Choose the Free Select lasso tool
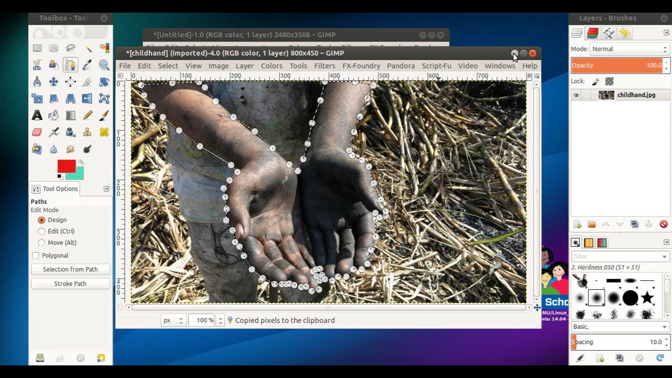The image size is (672, 378). (x=70, y=48)
